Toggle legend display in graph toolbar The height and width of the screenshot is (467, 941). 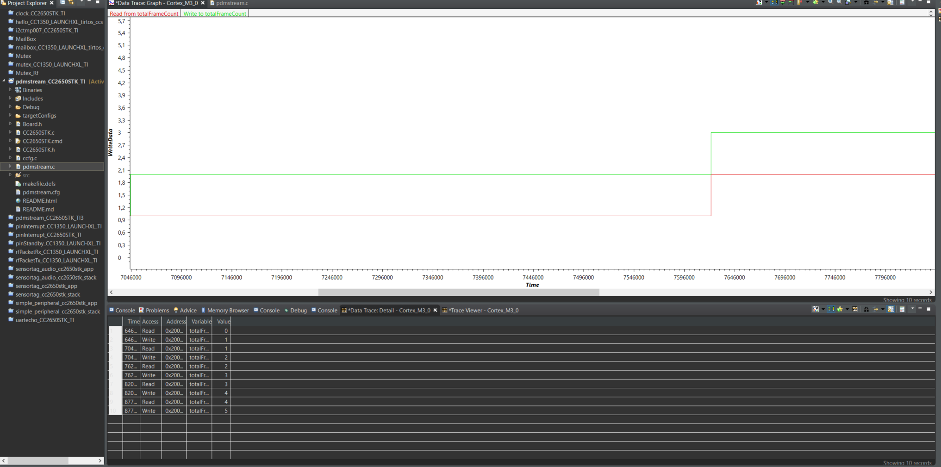(x=774, y=2)
